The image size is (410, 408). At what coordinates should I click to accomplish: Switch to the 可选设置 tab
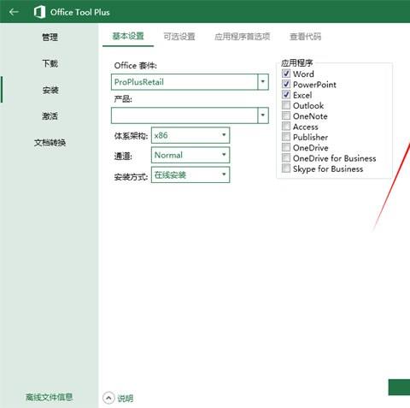coord(179,37)
